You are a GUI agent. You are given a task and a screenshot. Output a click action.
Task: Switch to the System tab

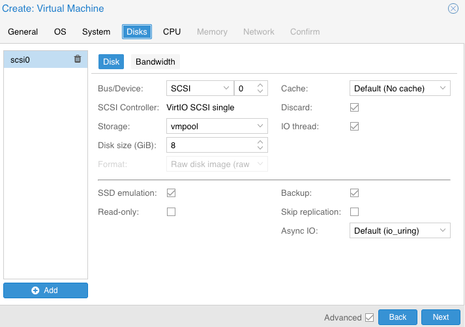click(x=96, y=32)
